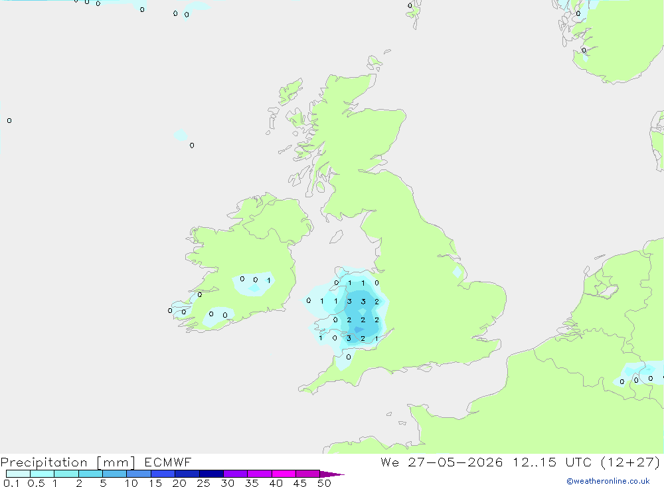Screen dimensions: 664x487
Task: Click the purple legend swatch between 35 and 40
Action: tap(260, 474)
